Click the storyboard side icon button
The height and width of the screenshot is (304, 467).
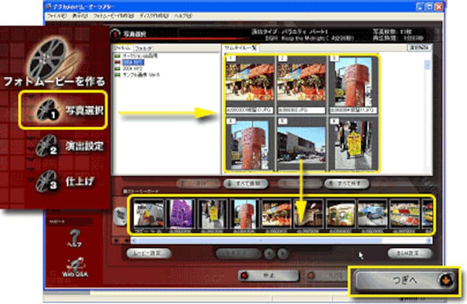(x=120, y=216)
